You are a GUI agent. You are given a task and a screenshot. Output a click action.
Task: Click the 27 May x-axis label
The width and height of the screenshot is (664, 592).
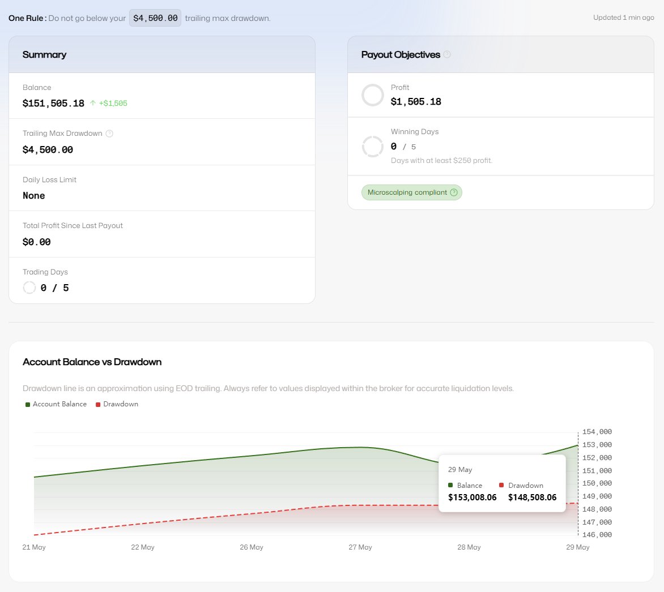coord(360,547)
